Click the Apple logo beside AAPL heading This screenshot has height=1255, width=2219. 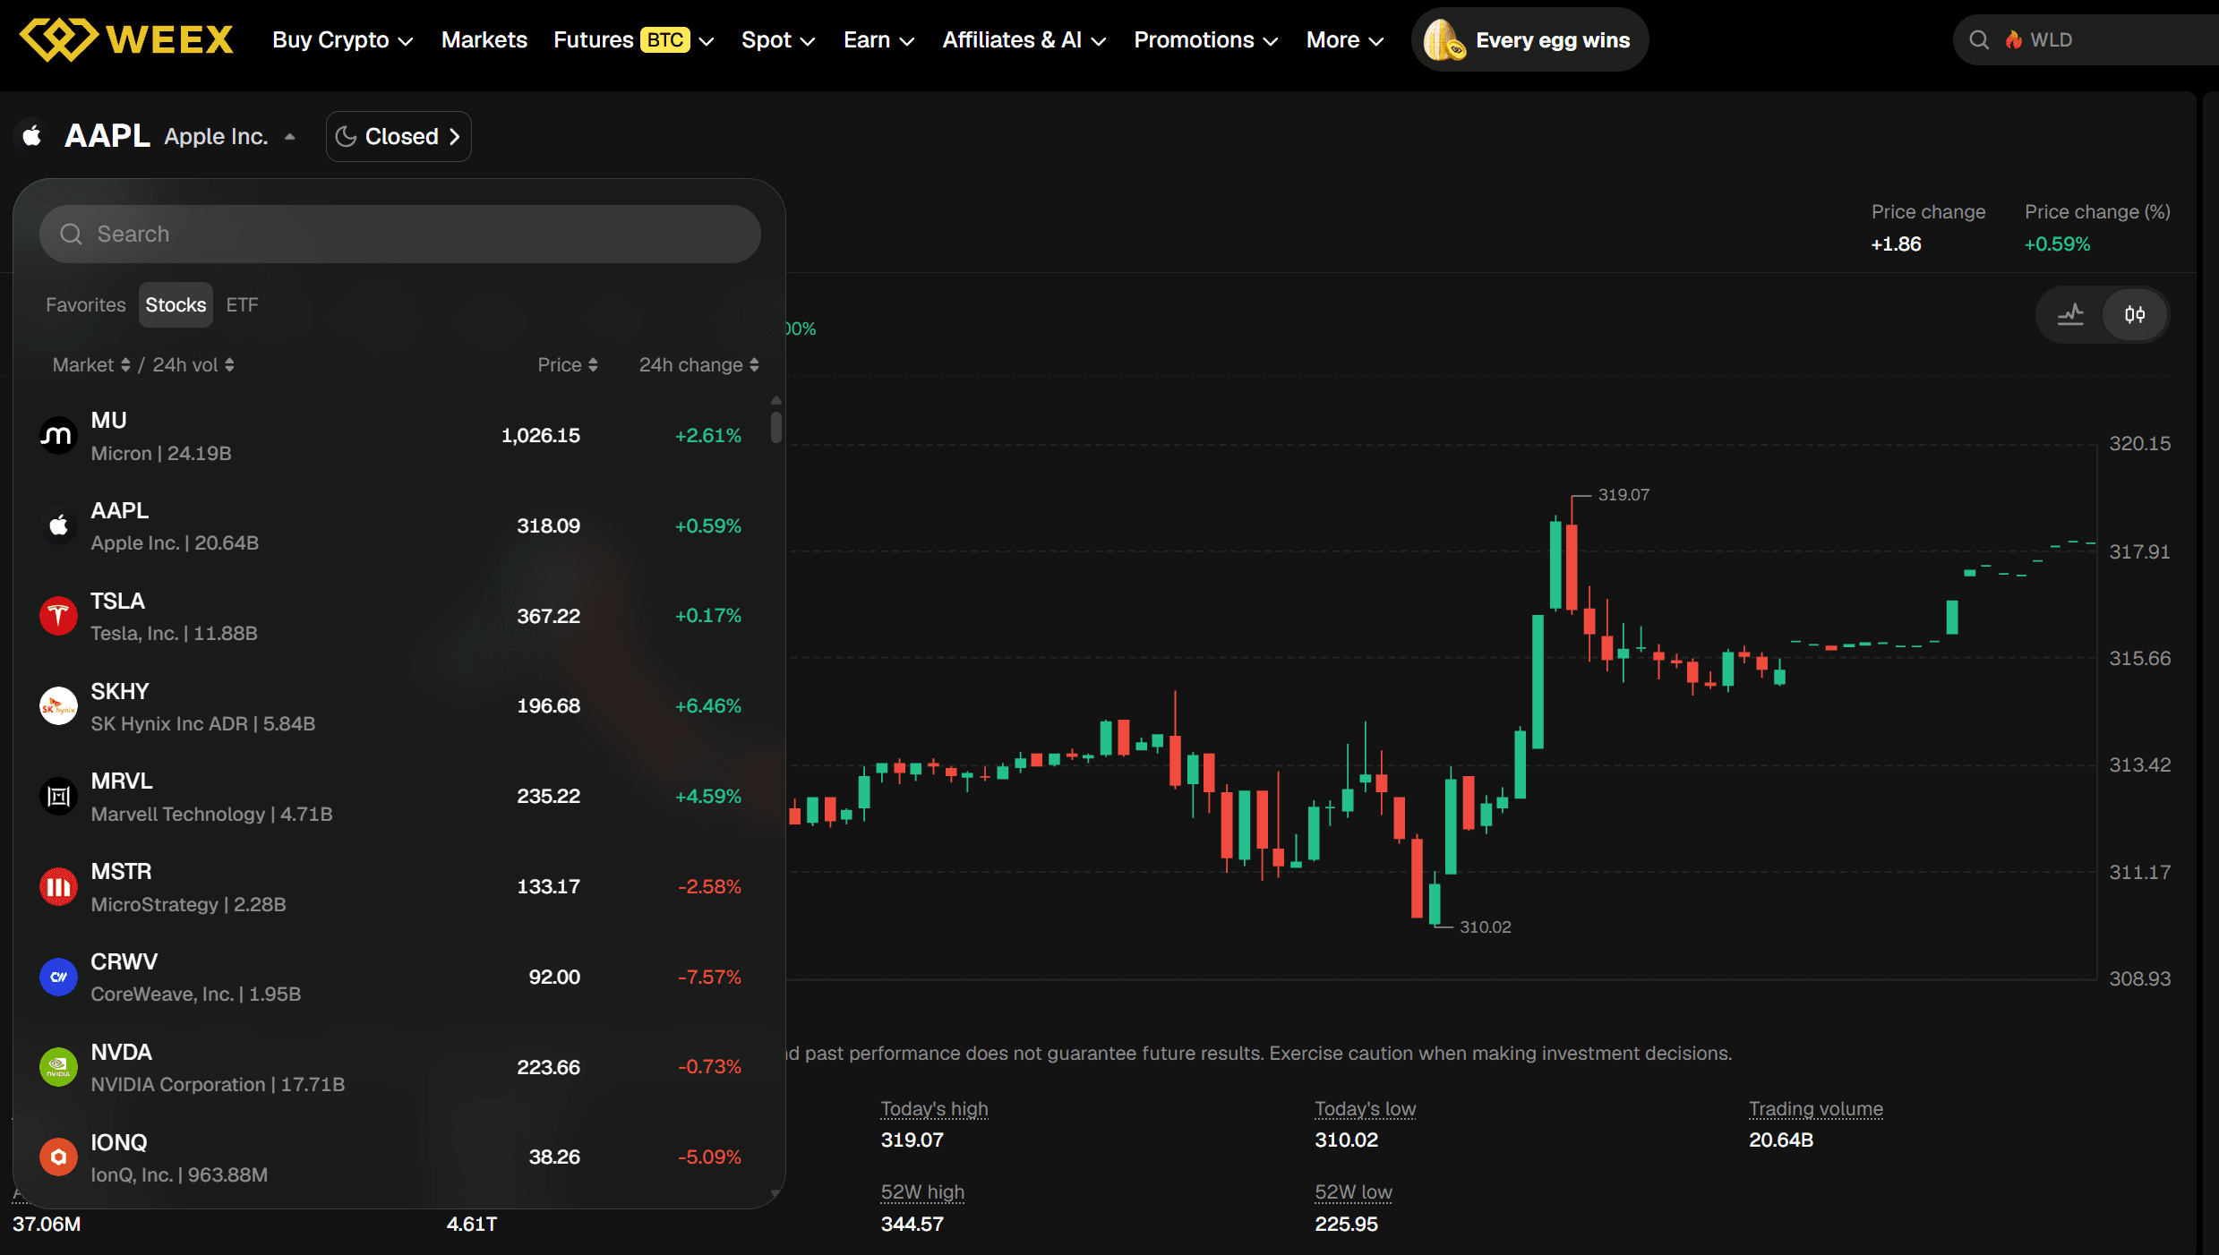32,136
